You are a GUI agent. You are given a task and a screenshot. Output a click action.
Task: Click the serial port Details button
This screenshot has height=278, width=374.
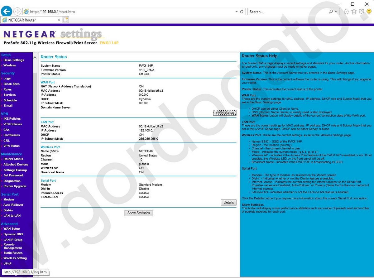coord(228,203)
